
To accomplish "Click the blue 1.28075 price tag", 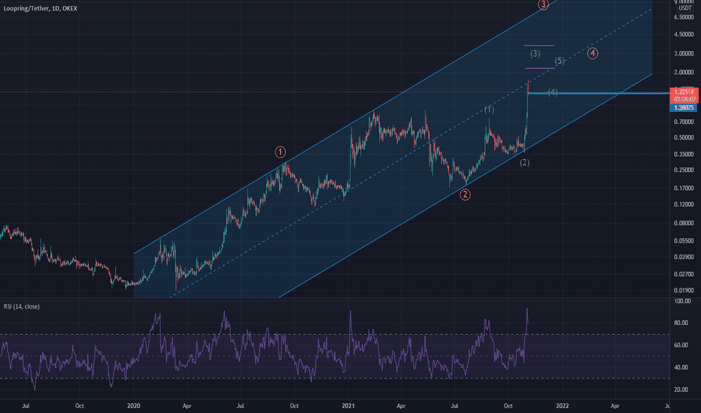I will point(684,107).
